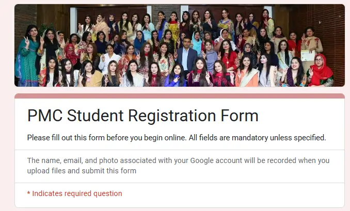Click the "Indicates required question" text

pyautogui.click(x=77, y=193)
